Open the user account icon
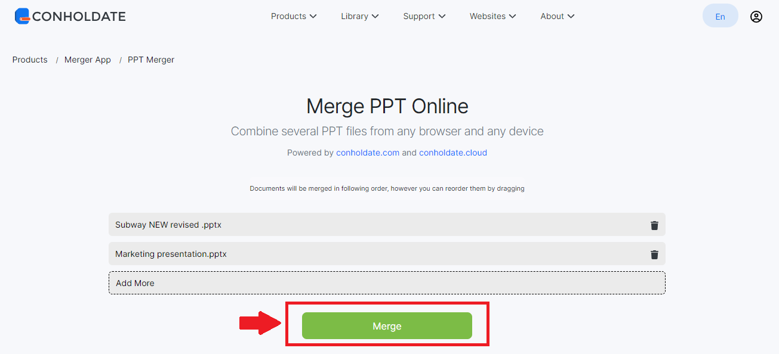This screenshot has height=354, width=779. tap(756, 16)
